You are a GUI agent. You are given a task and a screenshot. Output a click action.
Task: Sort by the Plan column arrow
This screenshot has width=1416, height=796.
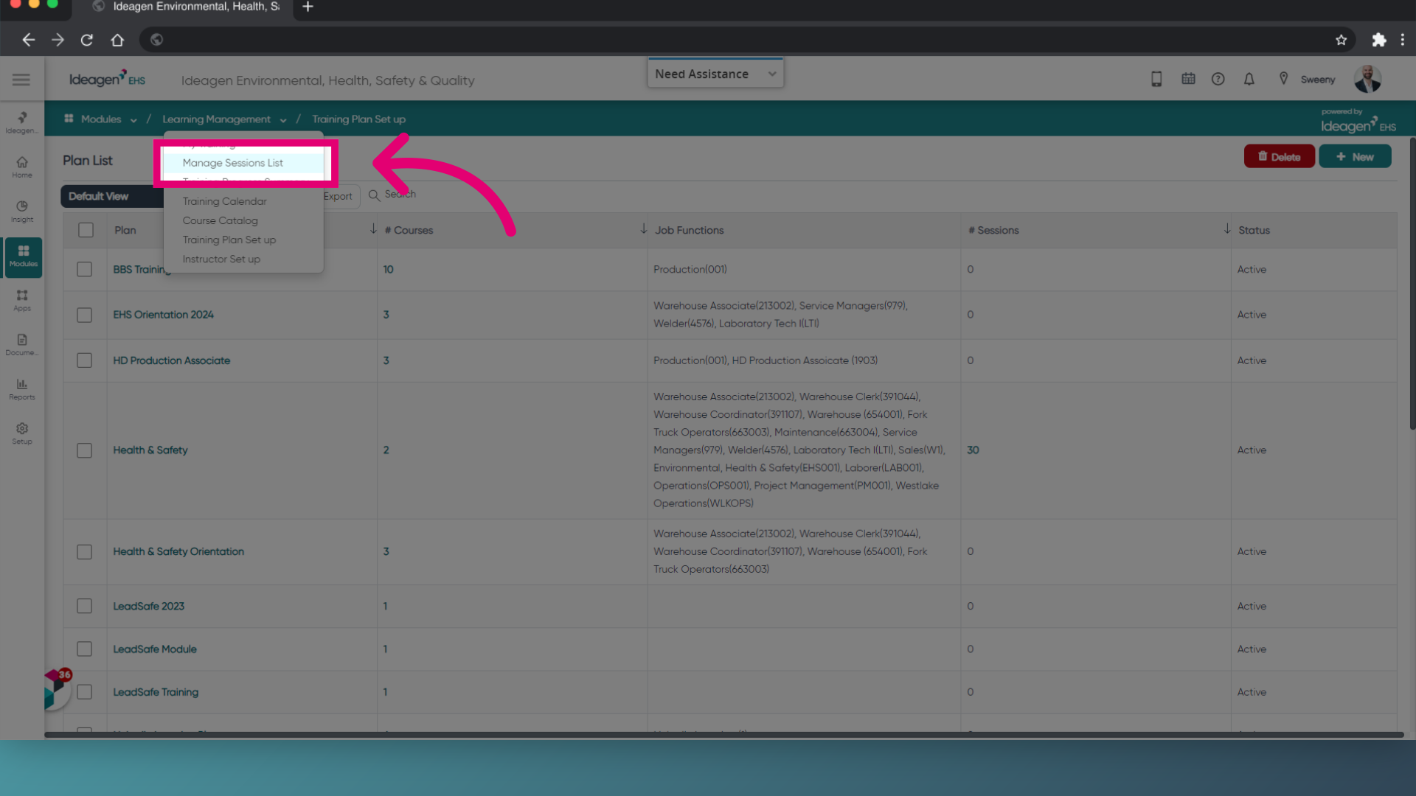coord(373,229)
